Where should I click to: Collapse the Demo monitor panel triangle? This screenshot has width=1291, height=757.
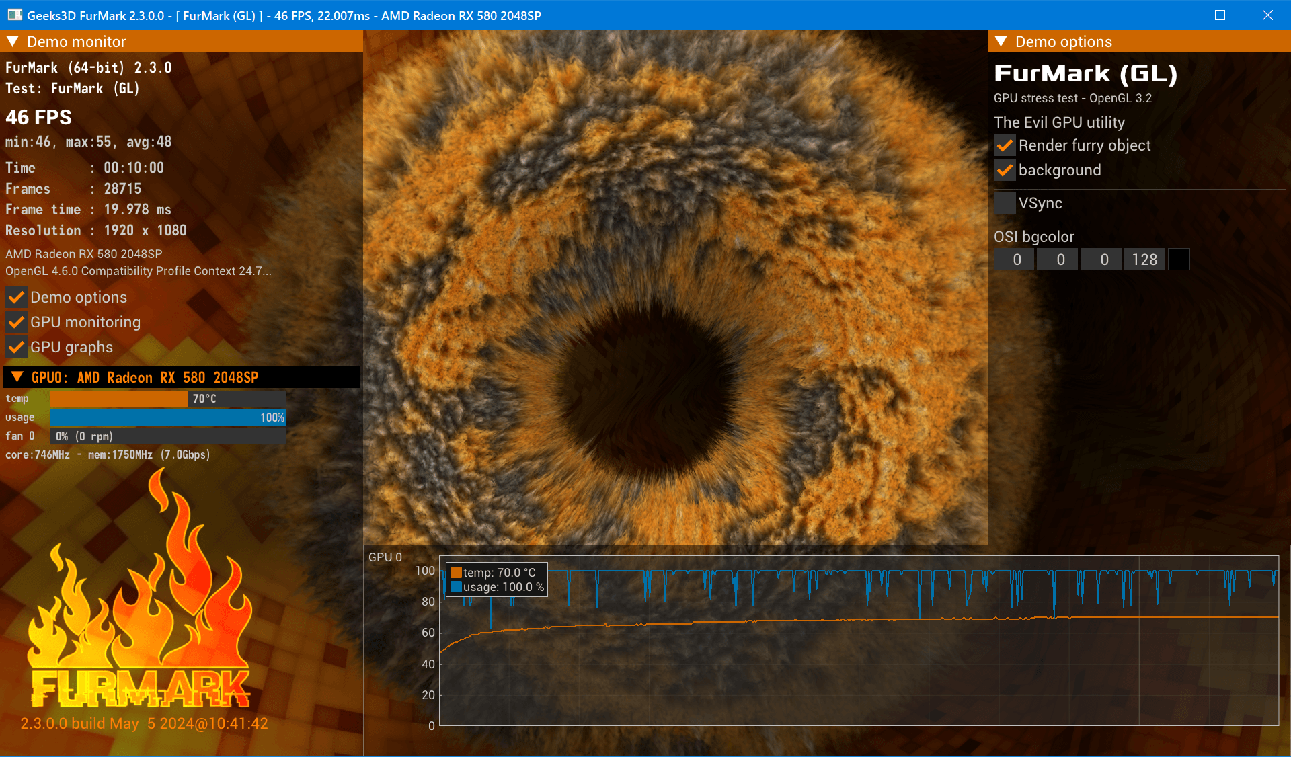tap(12, 42)
